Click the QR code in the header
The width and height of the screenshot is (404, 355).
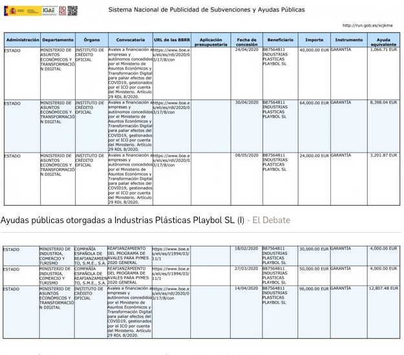pos(72,10)
